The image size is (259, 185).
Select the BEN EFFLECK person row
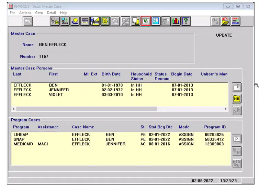(x=120, y=85)
